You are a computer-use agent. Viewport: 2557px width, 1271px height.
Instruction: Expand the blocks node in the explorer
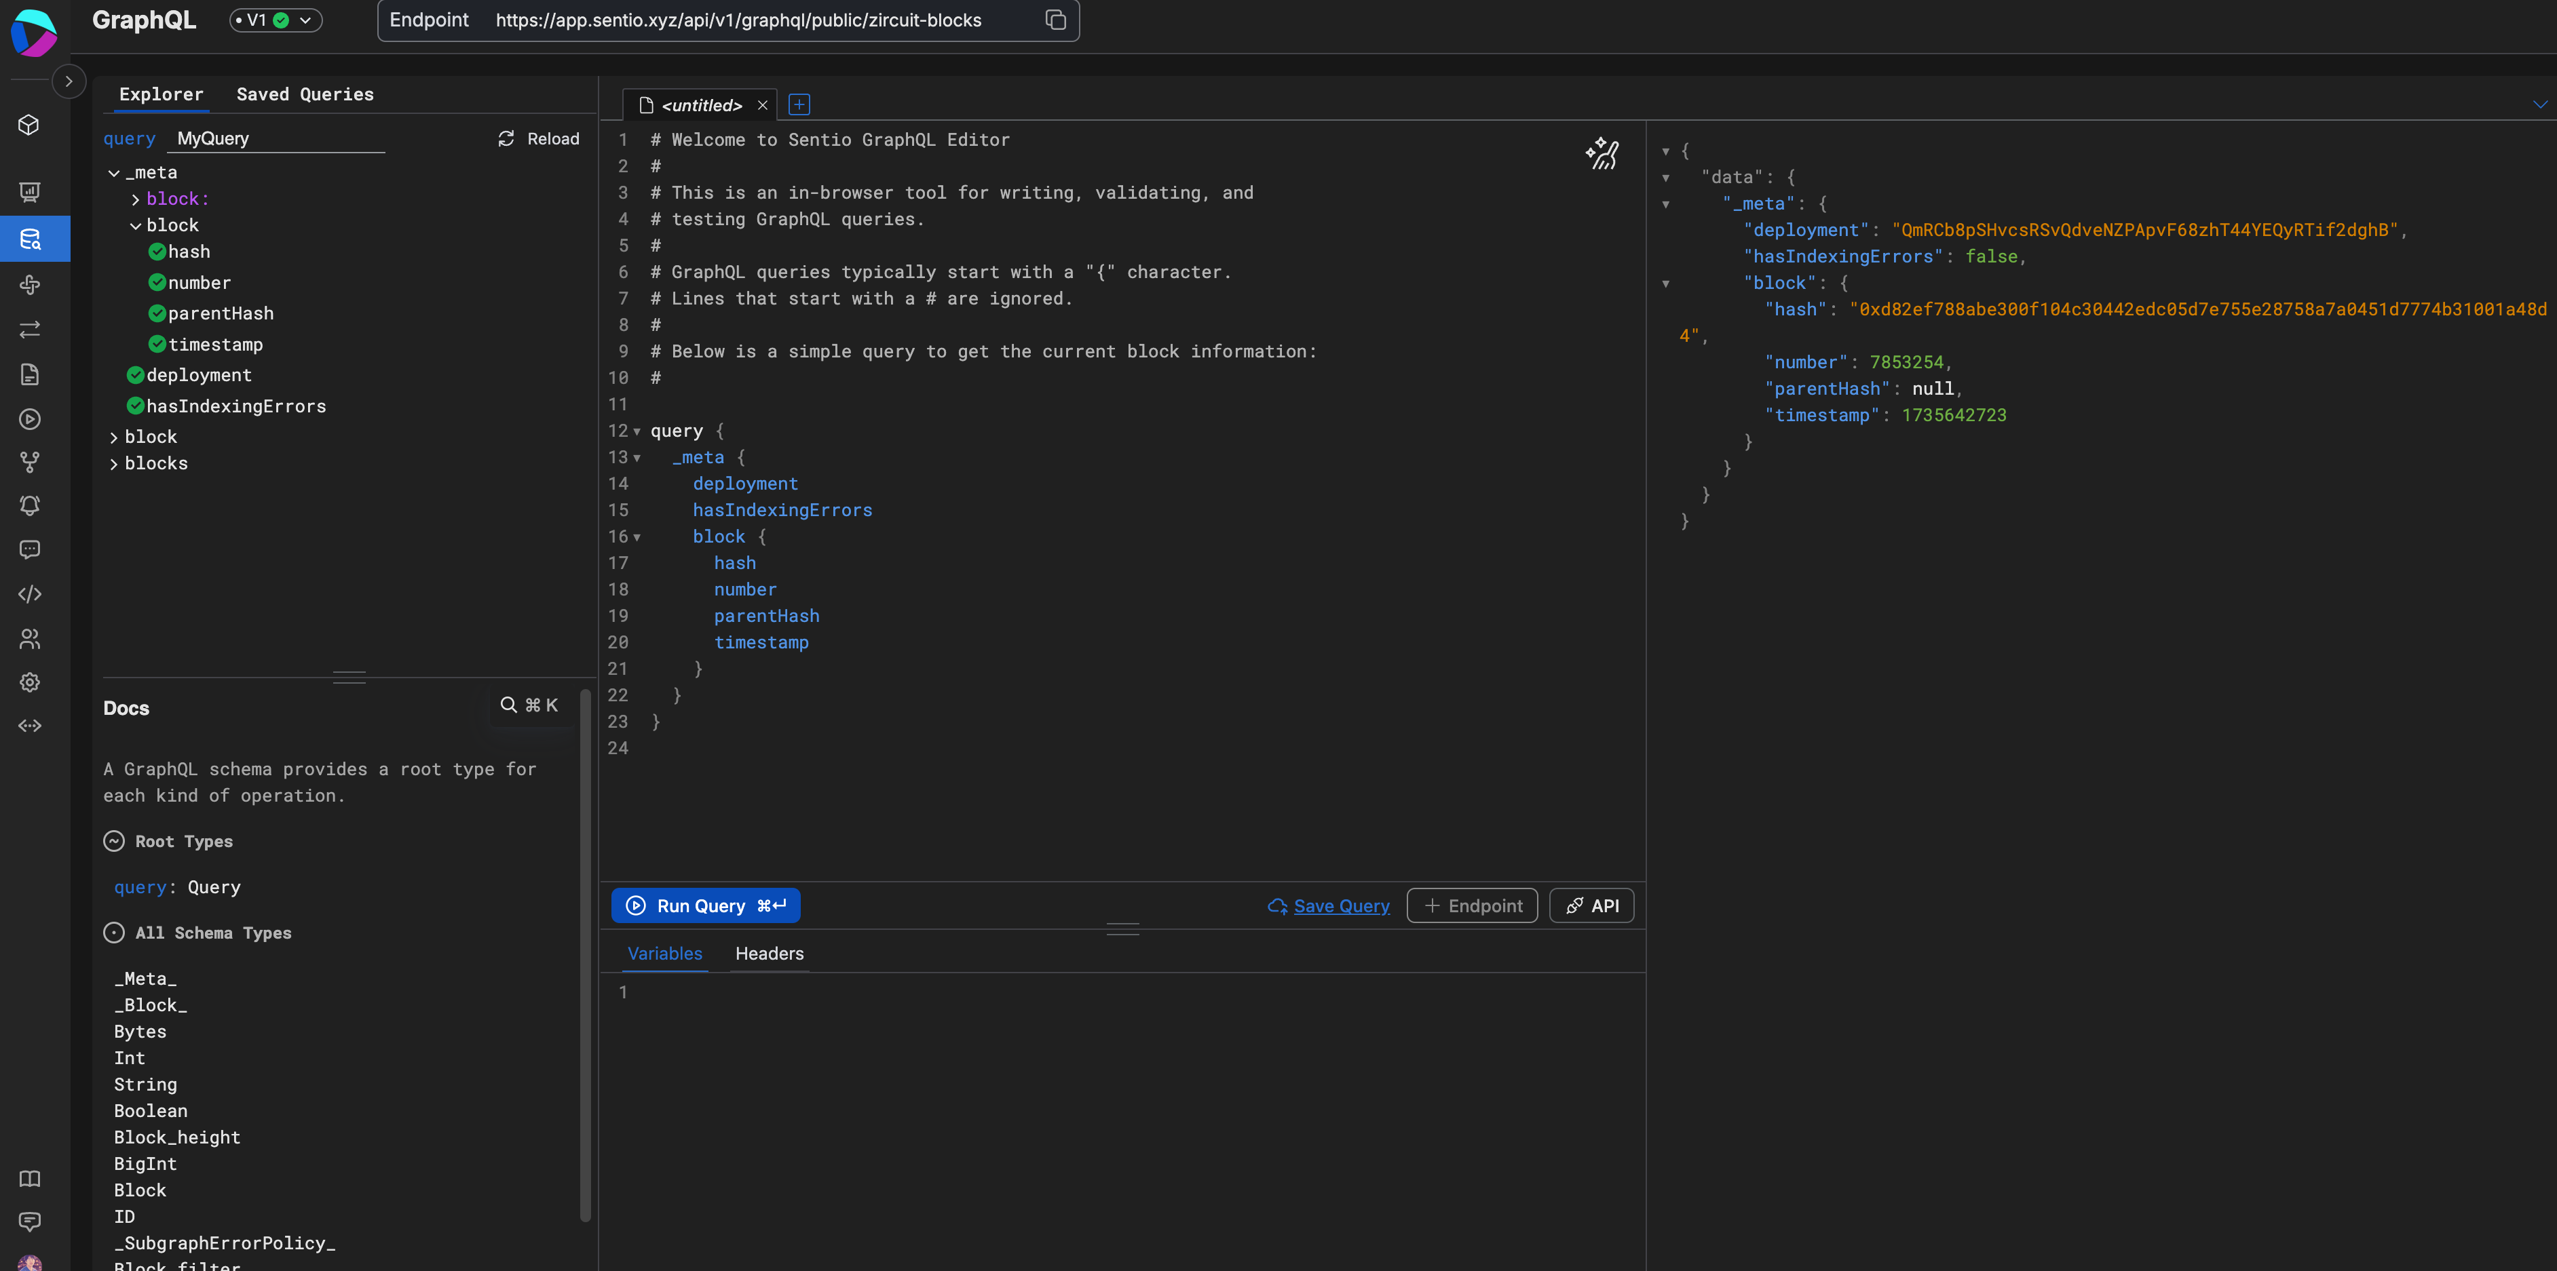click(114, 465)
